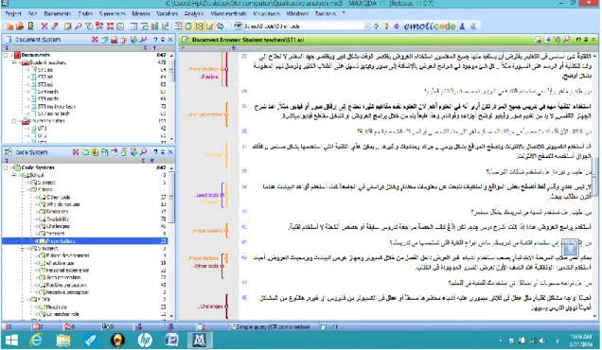Toggle the Code System window button in main toolbar
The image size is (602, 350).
199,26
